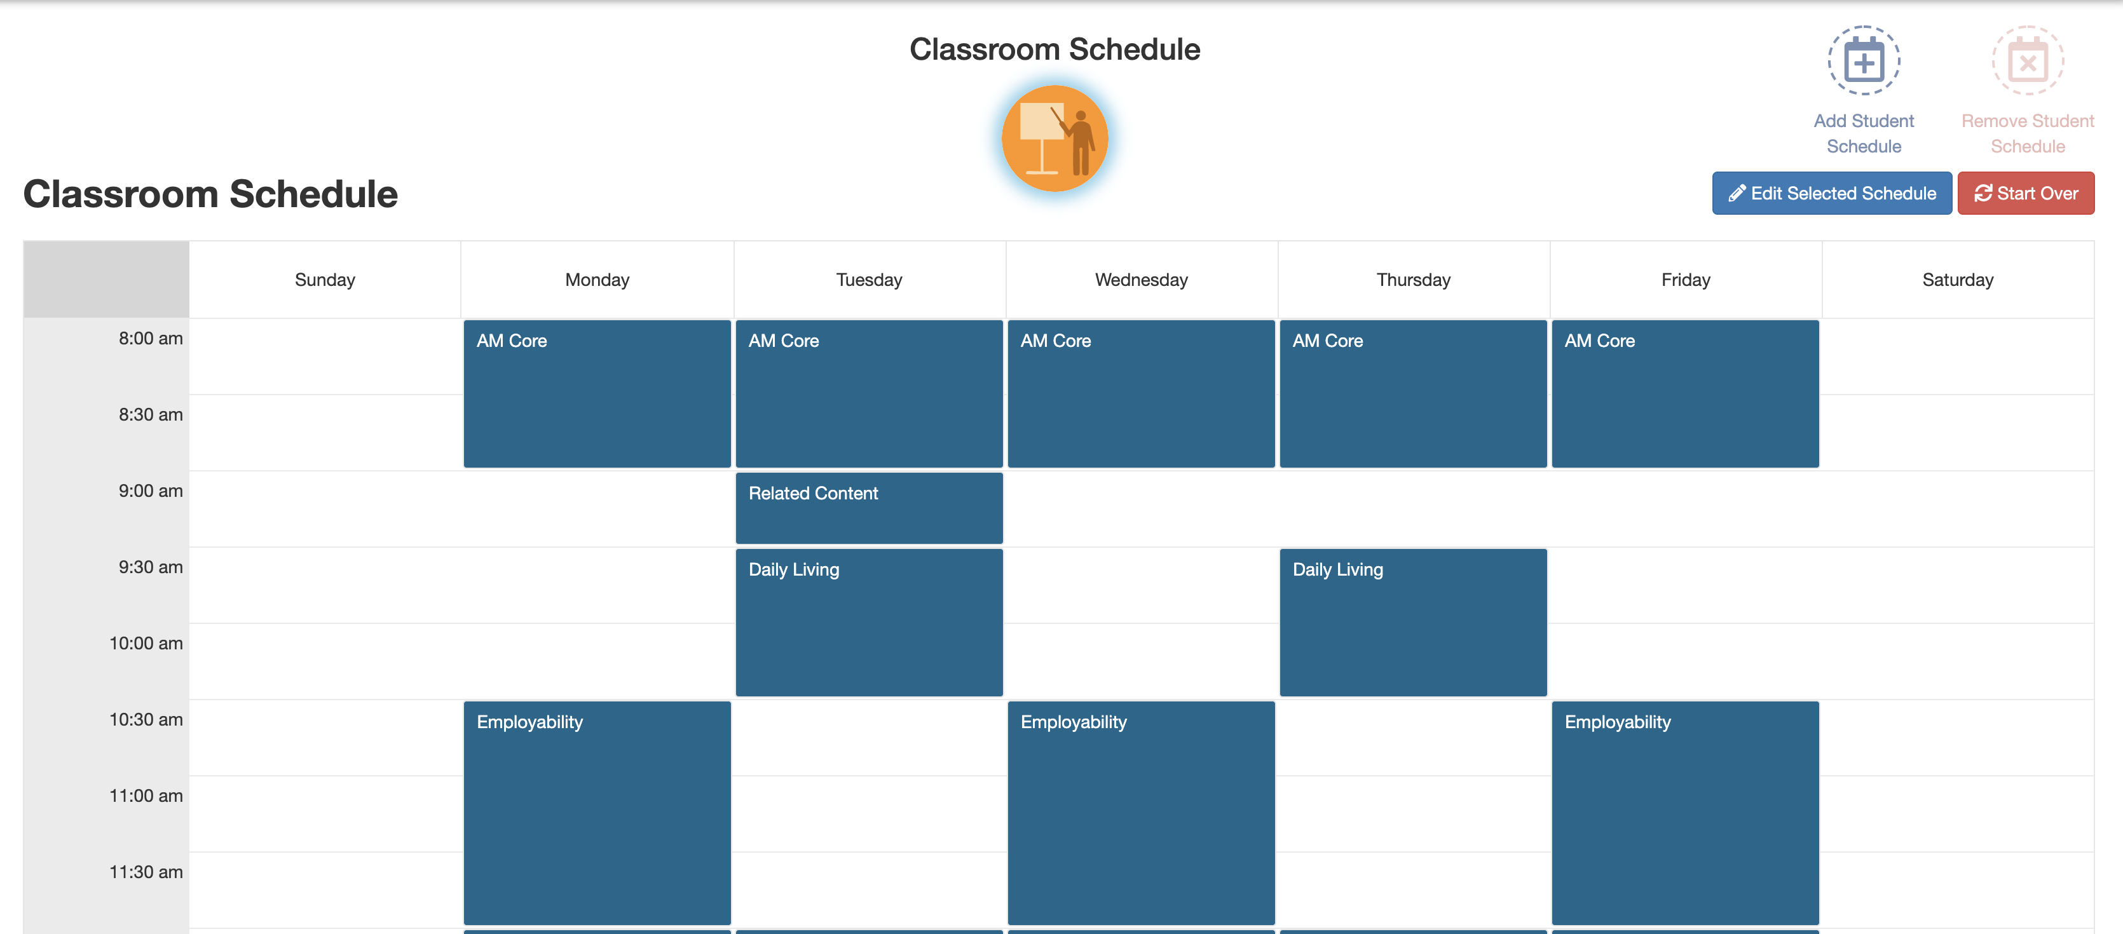Select Tuesday Daily Living block
This screenshot has width=2123, height=934.
tap(869, 623)
